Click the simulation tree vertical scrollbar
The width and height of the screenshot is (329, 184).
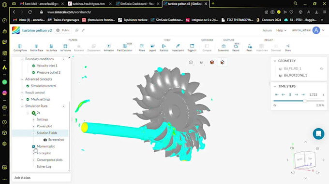pyautogui.click(x=70, y=136)
